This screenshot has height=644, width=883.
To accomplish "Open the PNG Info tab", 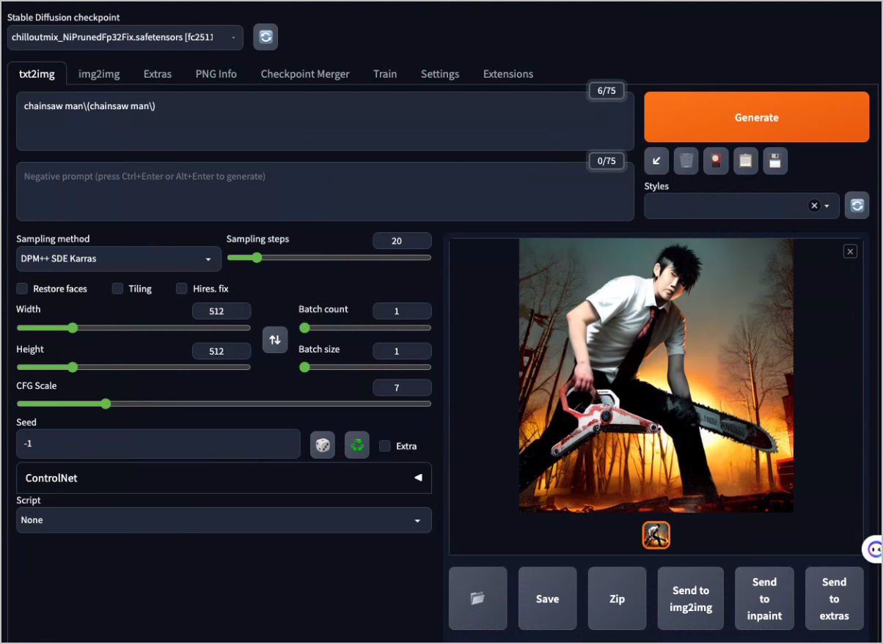I will (216, 74).
